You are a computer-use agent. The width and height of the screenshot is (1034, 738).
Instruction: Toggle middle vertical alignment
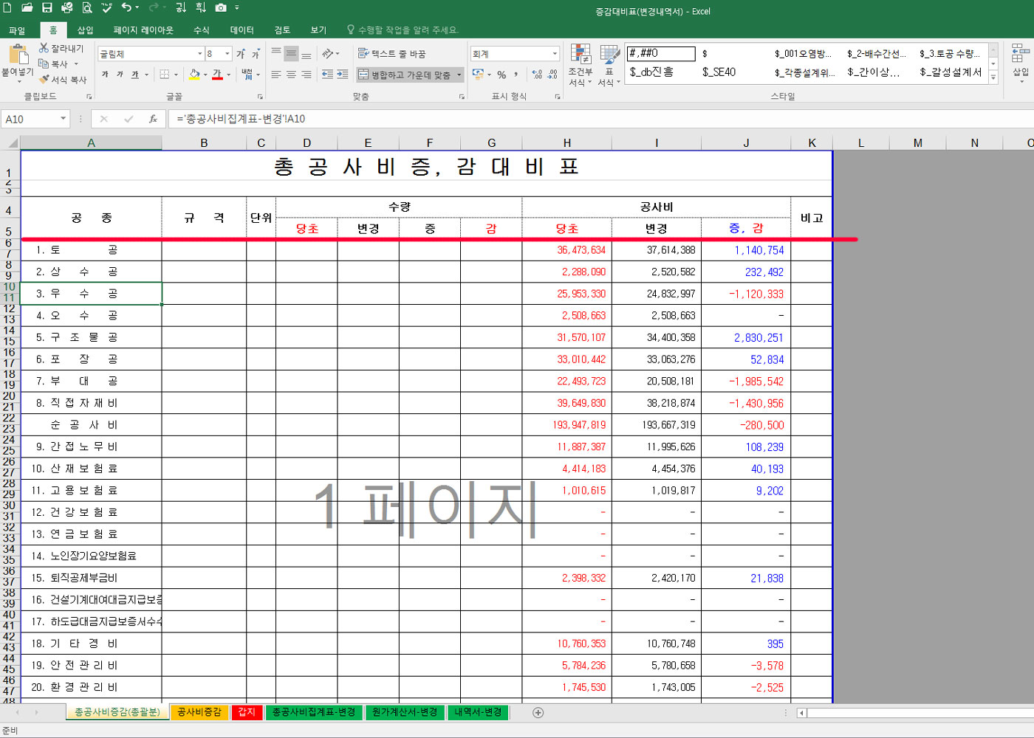point(291,53)
